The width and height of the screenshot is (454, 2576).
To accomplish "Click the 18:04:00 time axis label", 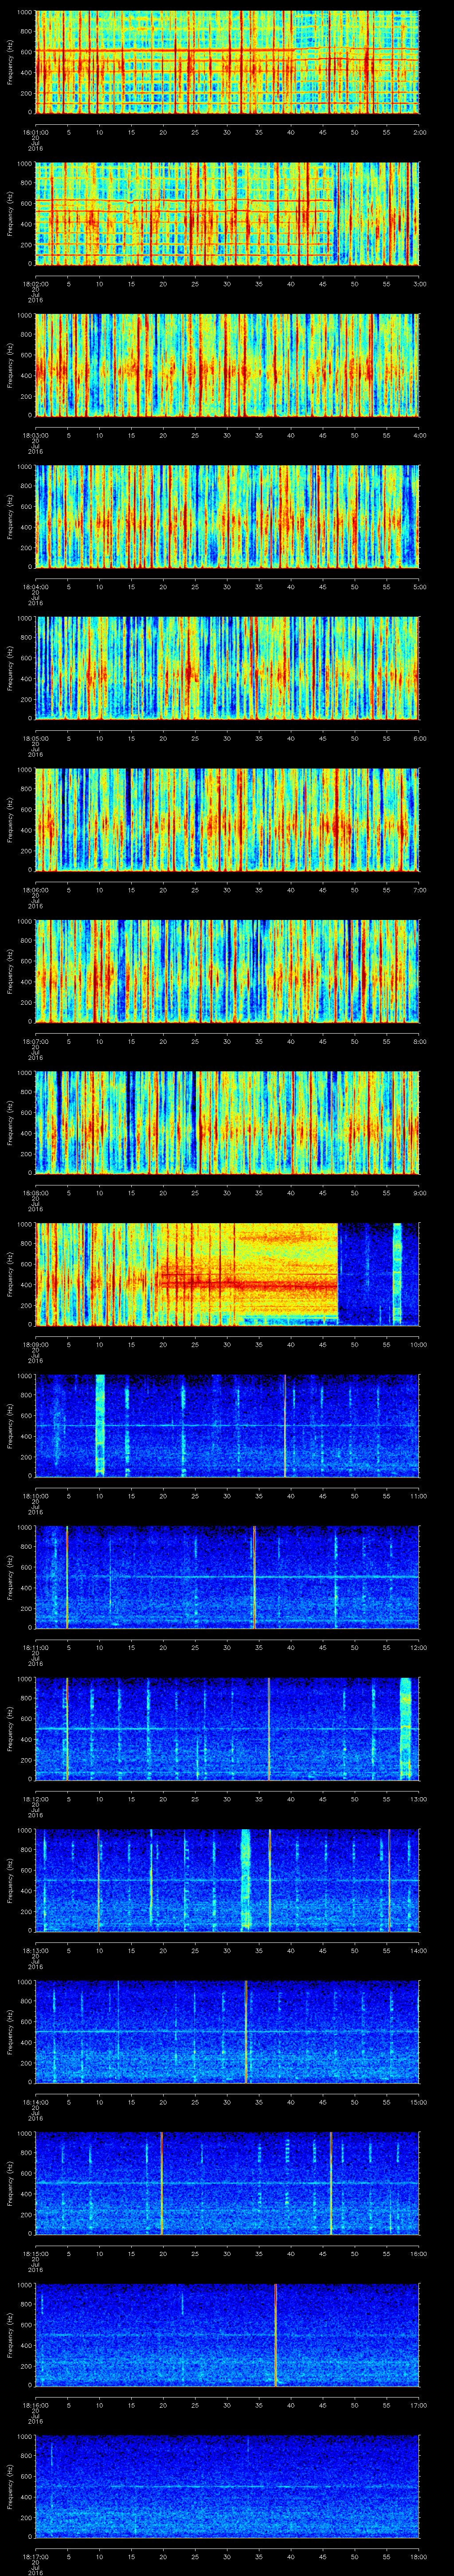I will pos(36,586).
